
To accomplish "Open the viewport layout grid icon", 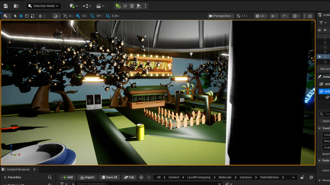I will (310, 16).
